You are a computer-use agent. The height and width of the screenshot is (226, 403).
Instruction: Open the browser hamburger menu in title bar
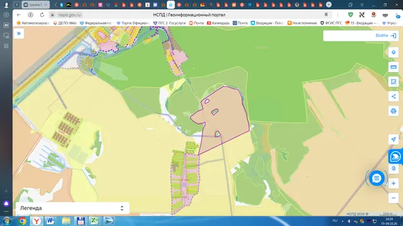coord(362,4)
